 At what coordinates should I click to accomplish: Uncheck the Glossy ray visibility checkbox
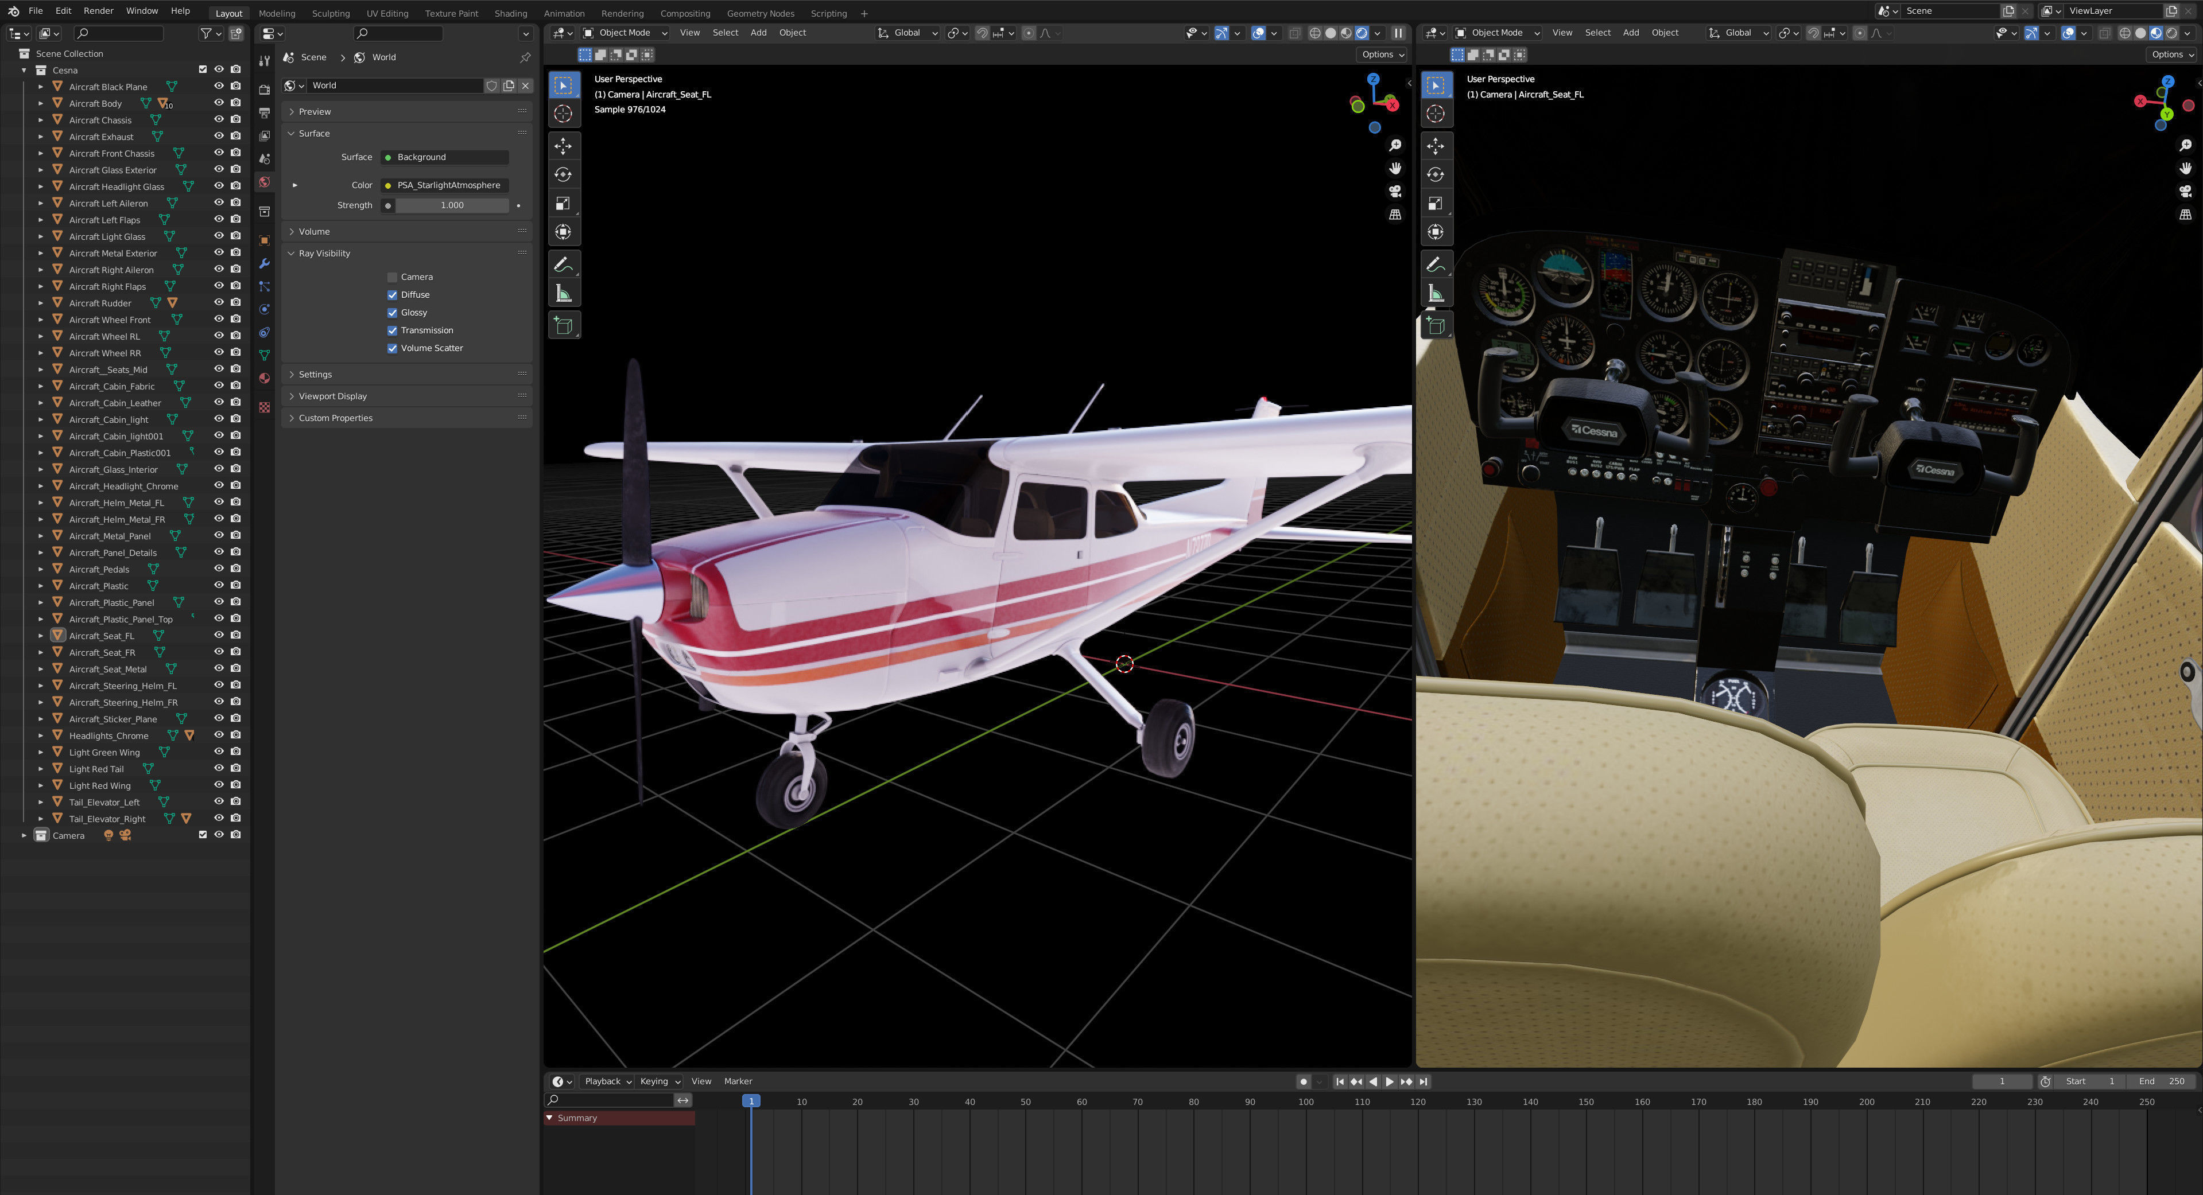pos(393,313)
